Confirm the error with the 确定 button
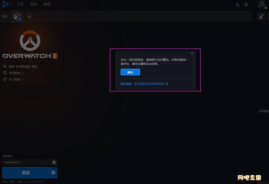The image size is (269, 184). [x=130, y=72]
